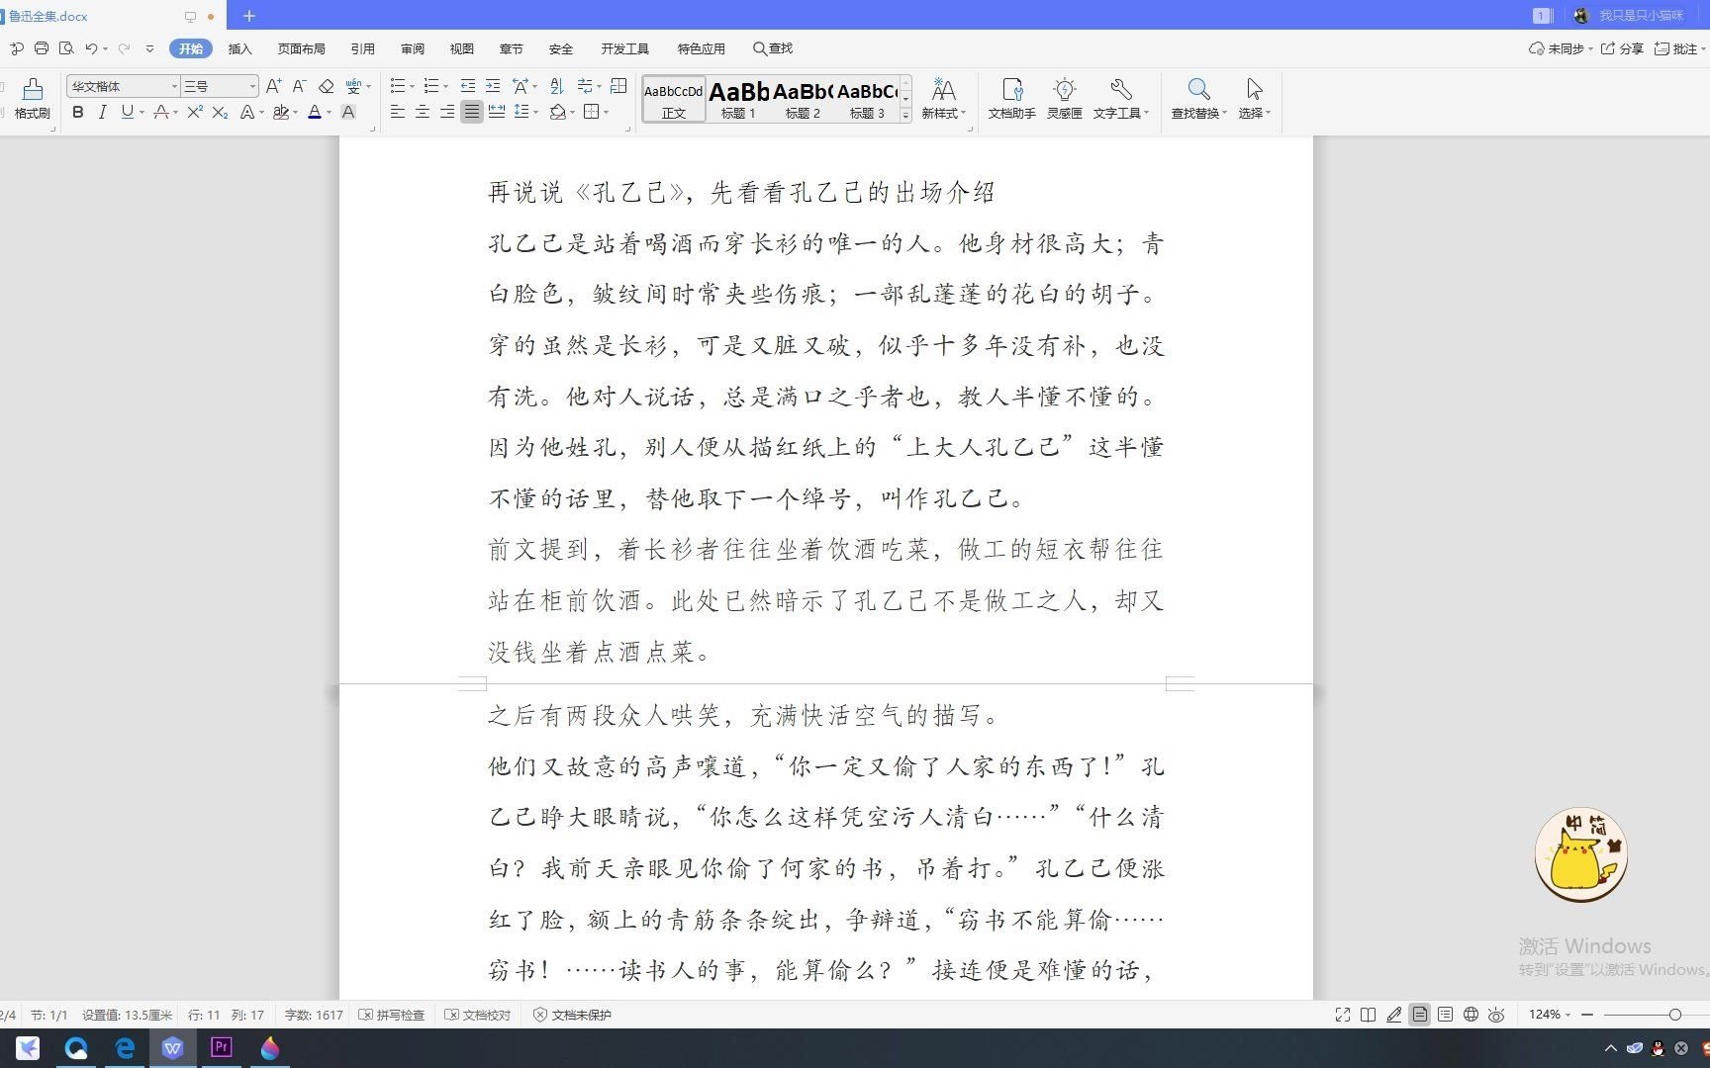The width and height of the screenshot is (1710, 1068).
Task: Clear formatting with the eraser icon
Action: [326, 86]
